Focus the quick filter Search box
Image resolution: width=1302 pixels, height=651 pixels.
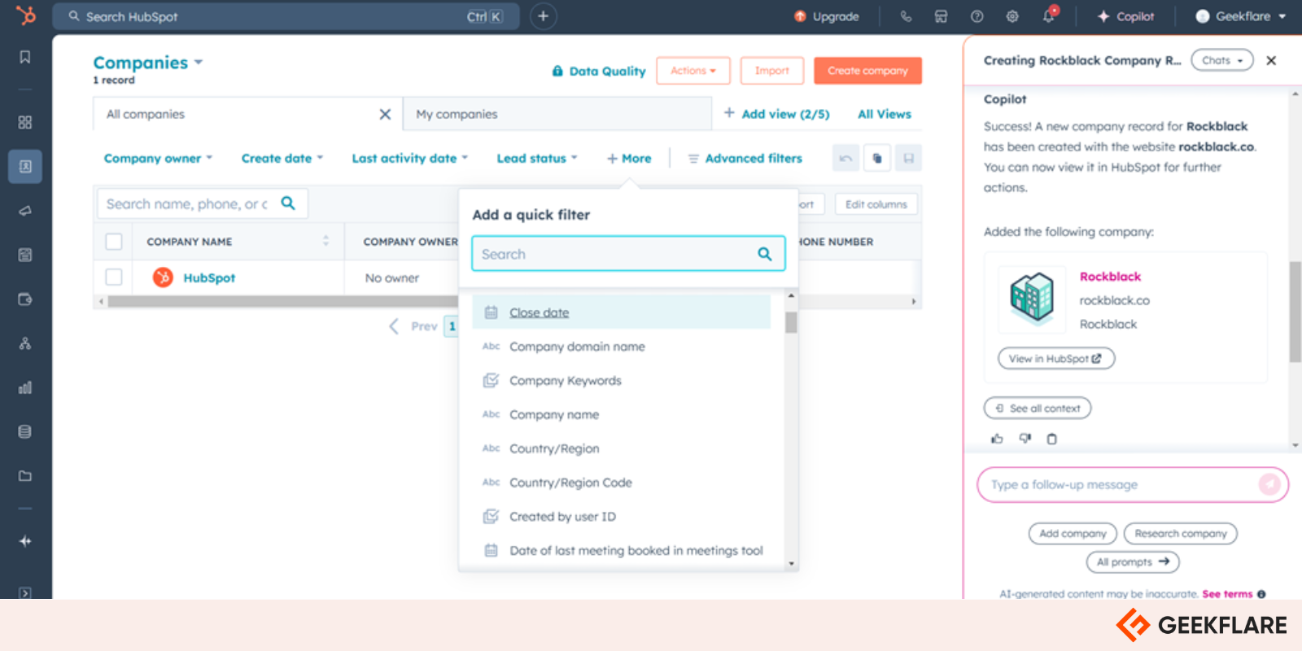pyautogui.click(x=628, y=254)
